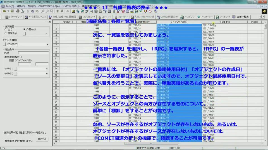
Task: Choose the 特定Appl radio option
Action: pyautogui.click(x=6, y=33)
